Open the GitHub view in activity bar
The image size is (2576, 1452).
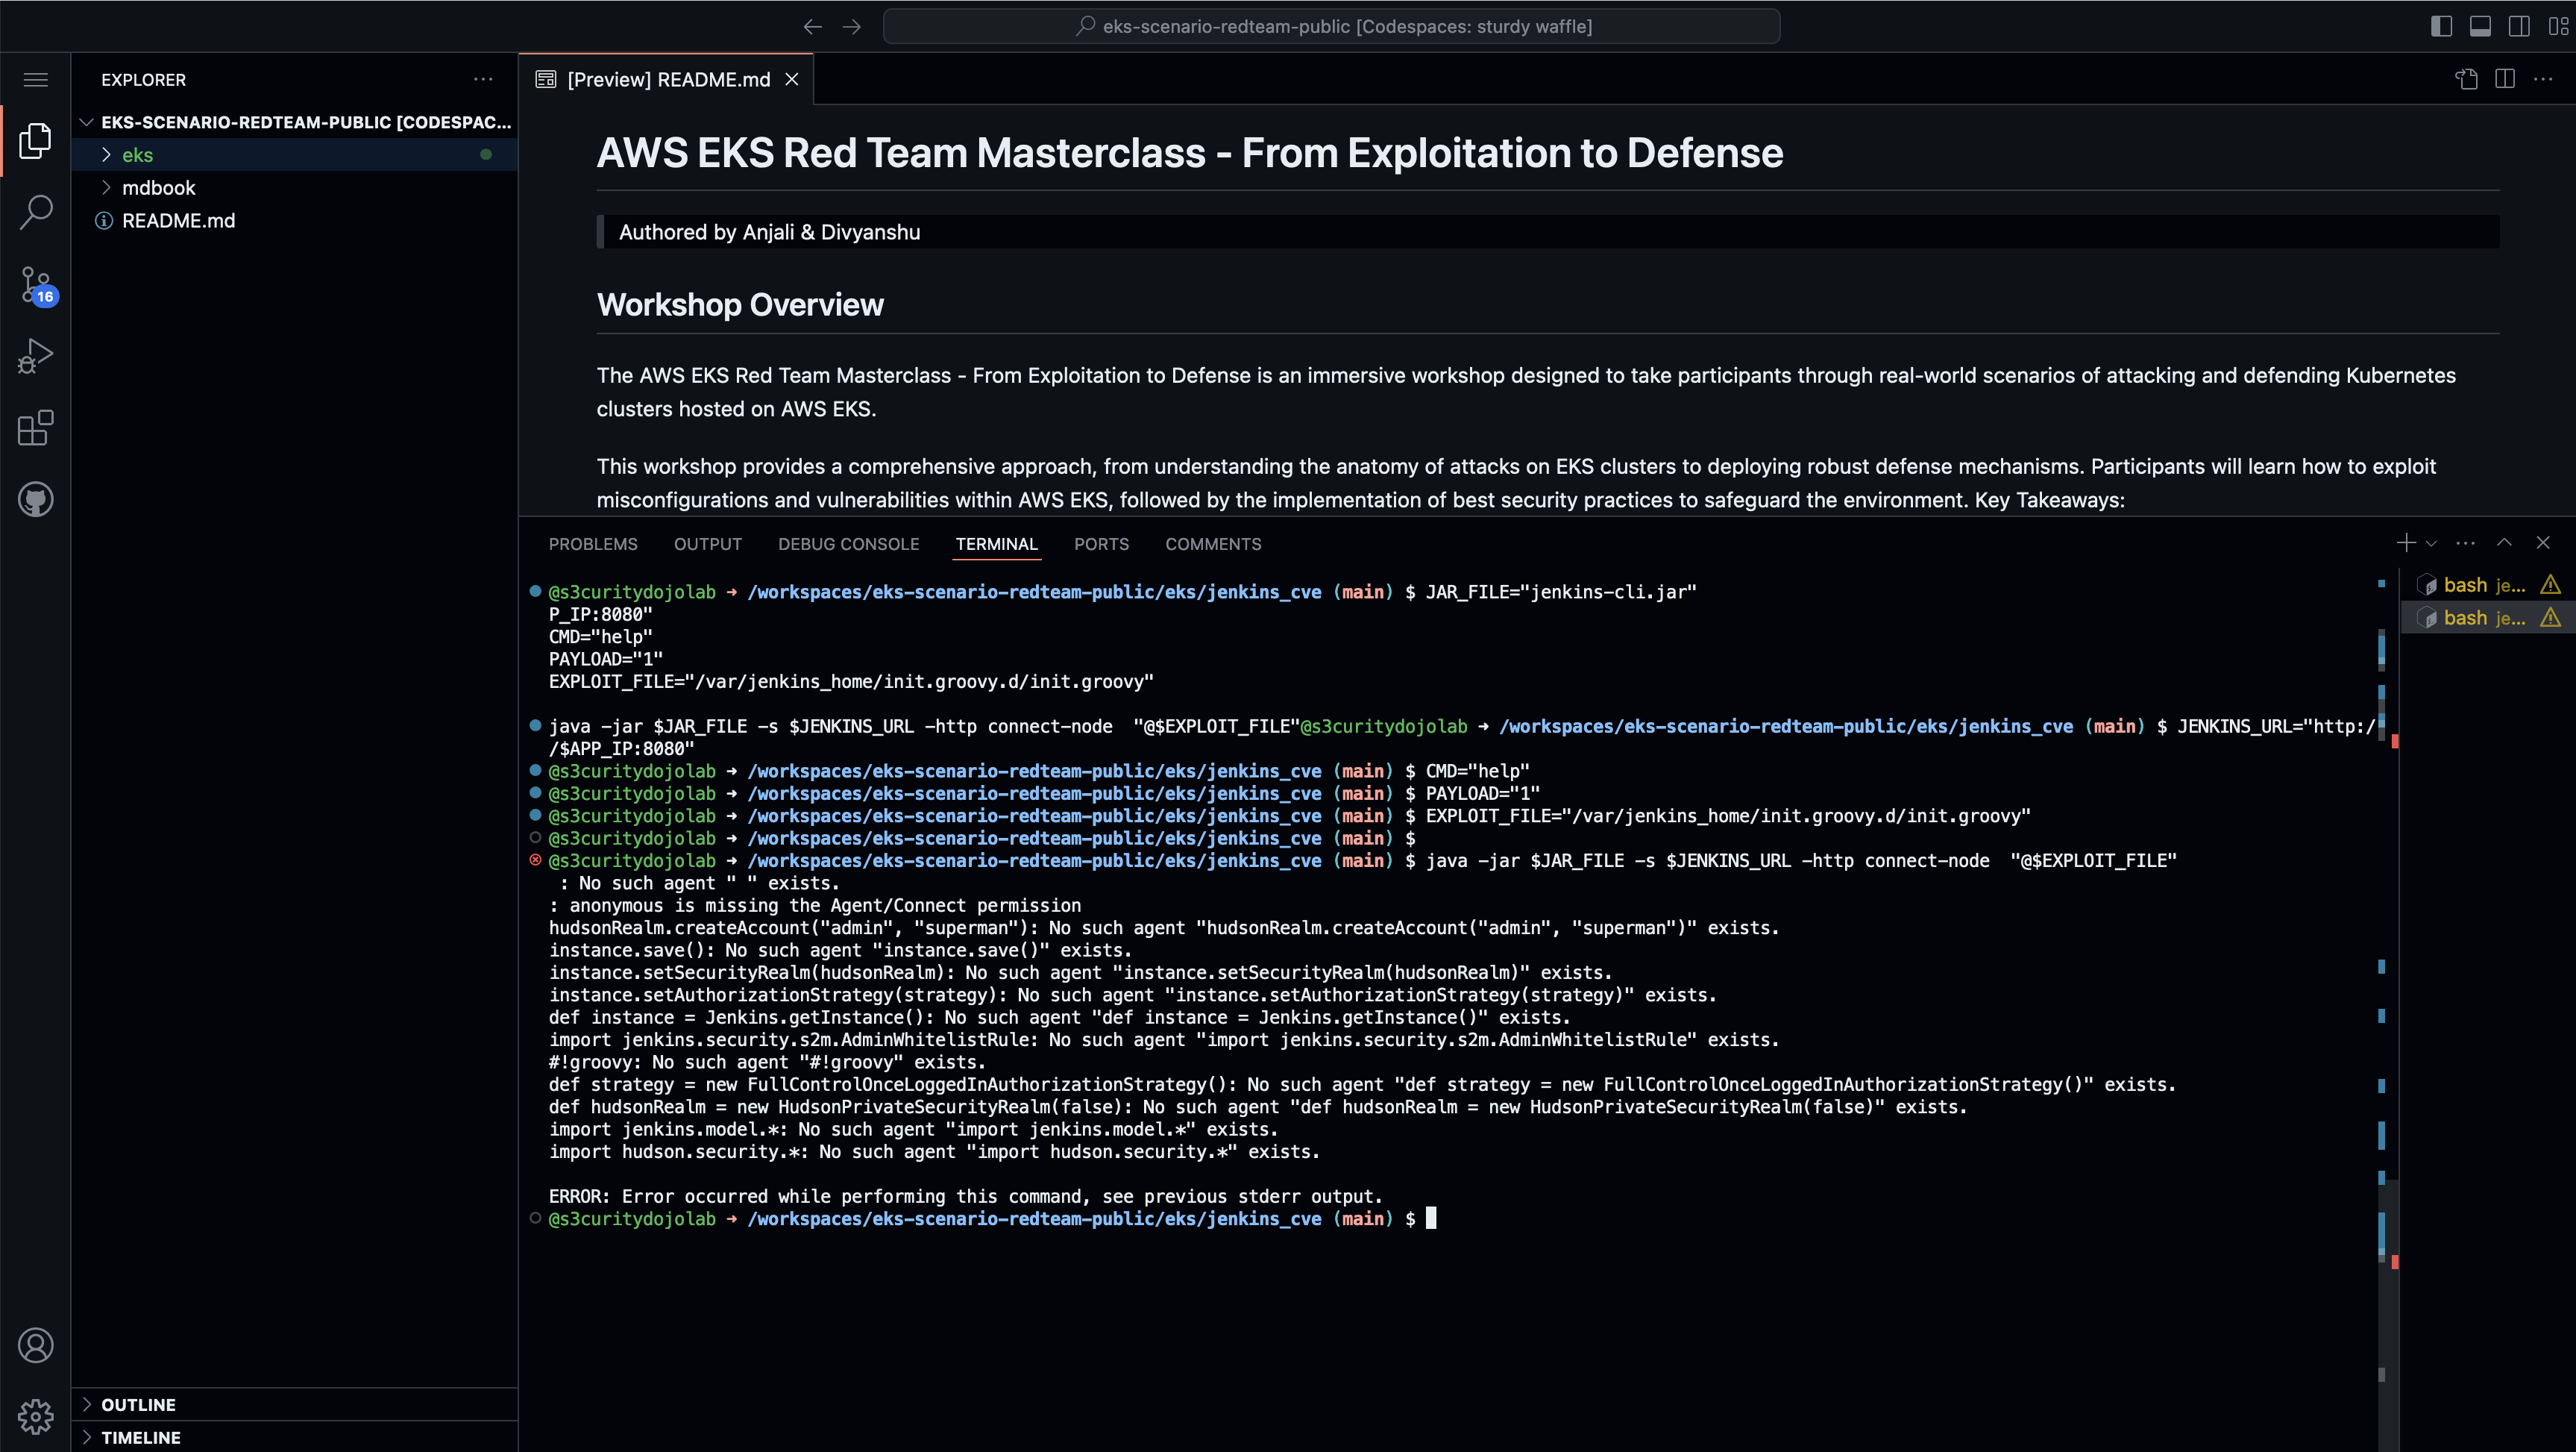pyautogui.click(x=36, y=499)
